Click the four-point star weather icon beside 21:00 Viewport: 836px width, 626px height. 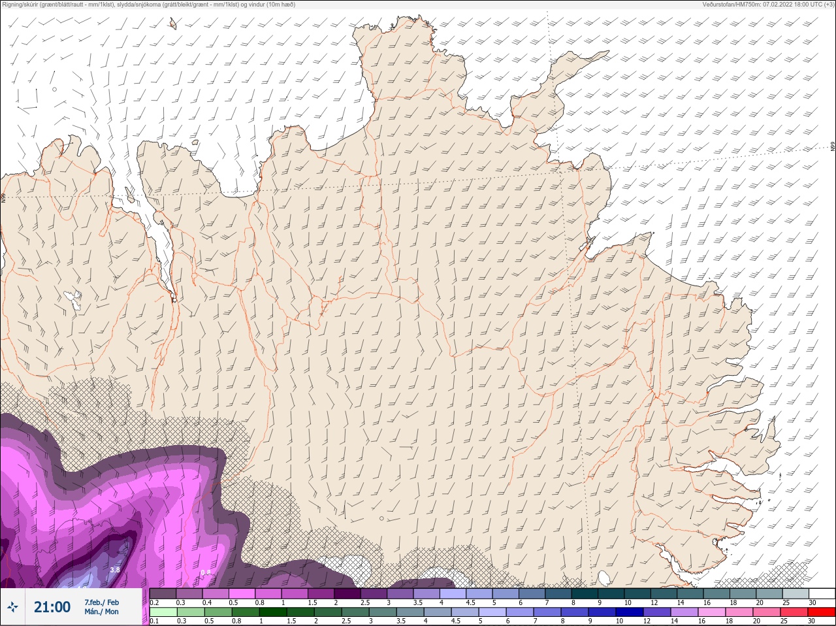pos(12,607)
